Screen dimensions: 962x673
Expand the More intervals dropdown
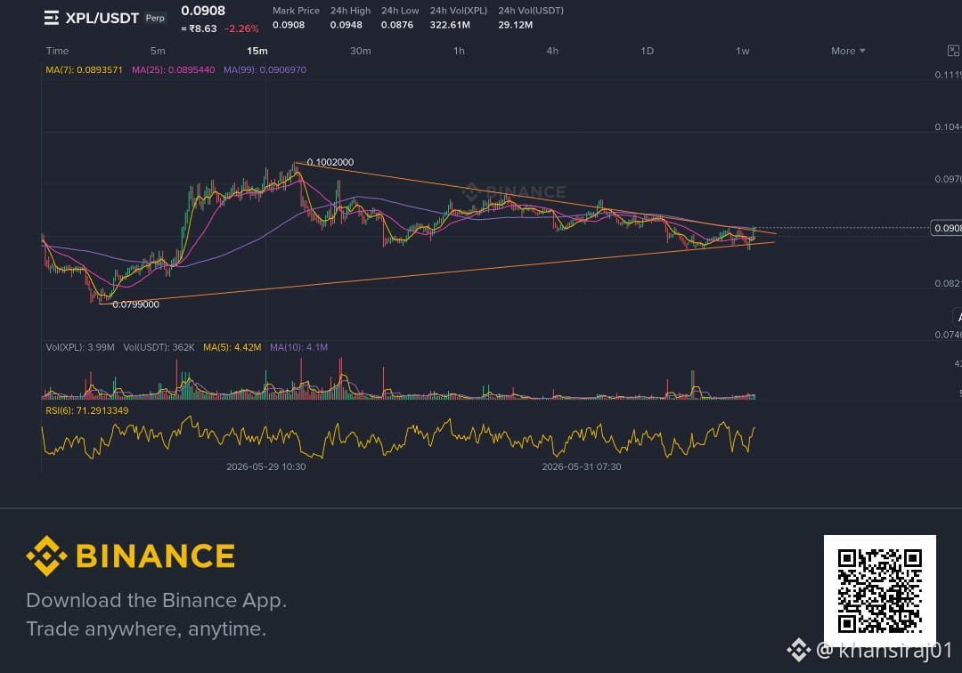click(x=848, y=51)
